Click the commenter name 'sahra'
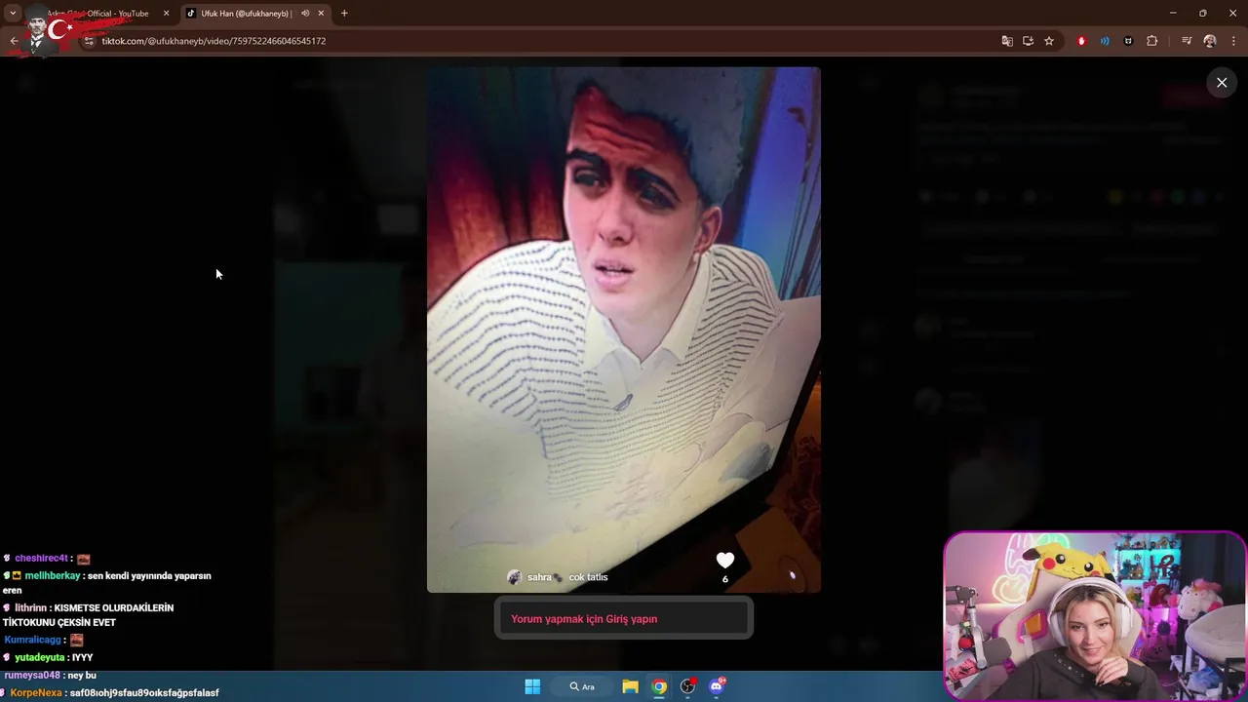Viewport: 1248px width, 702px height. click(x=539, y=577)
